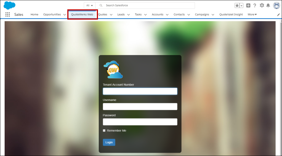Open the QuoteValet Insight tab
282x156 pixels.
point(231,15)
